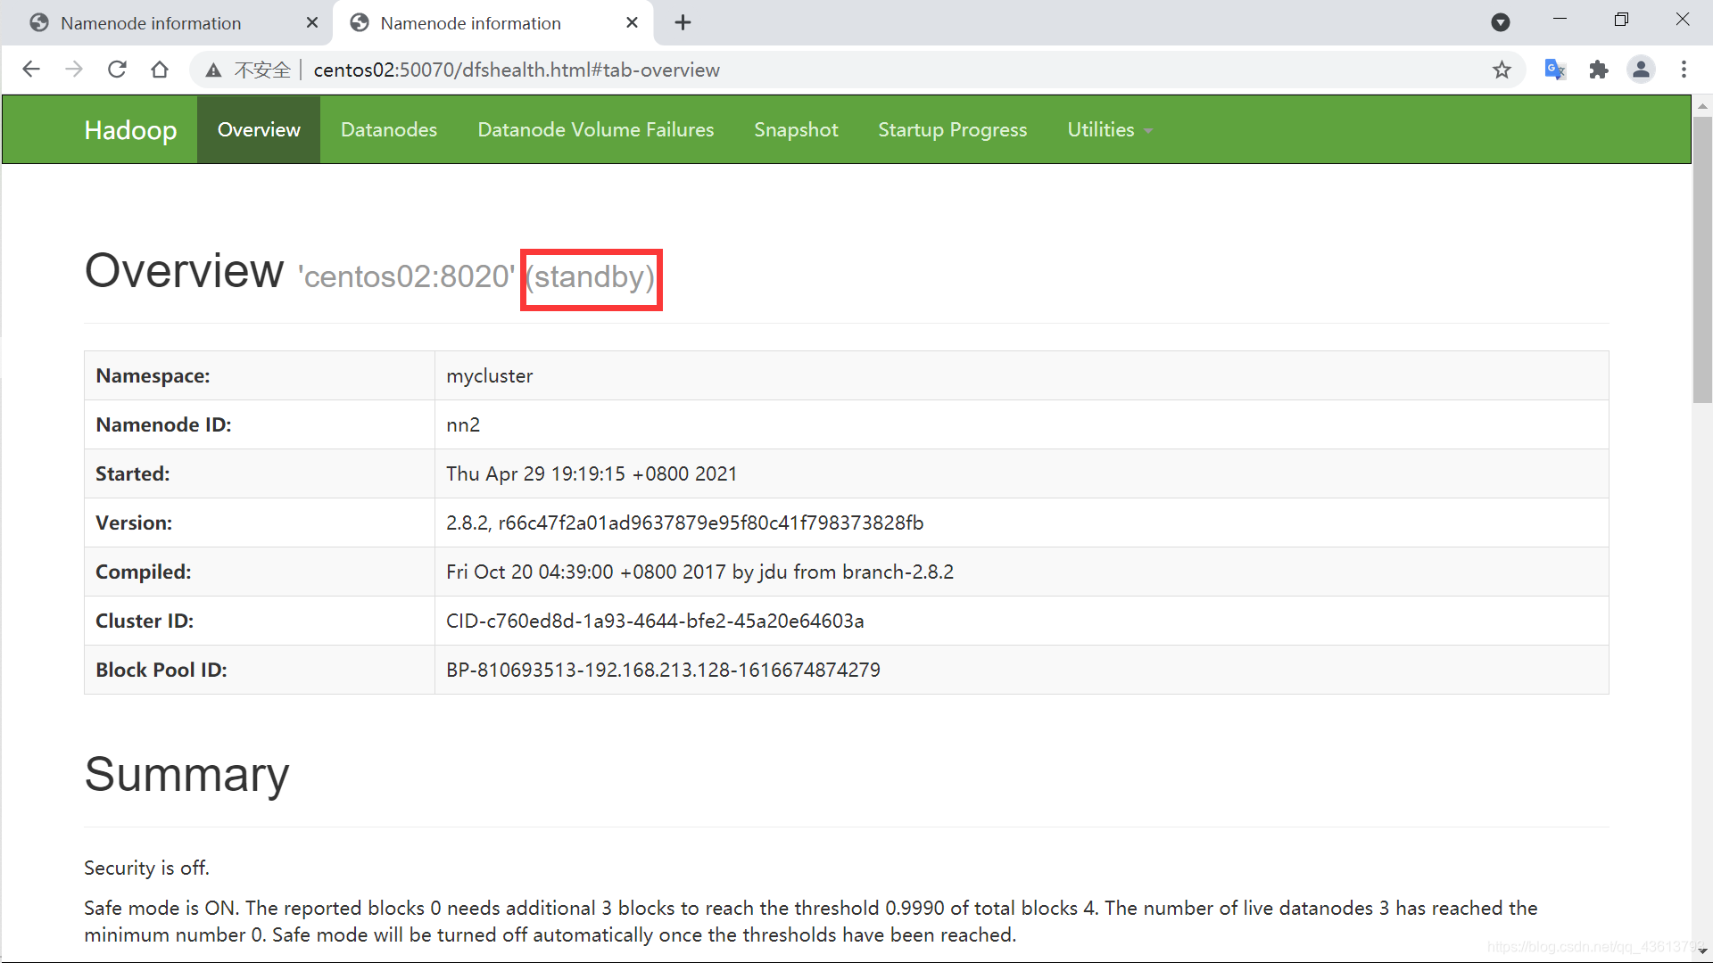
Task: Click browser menu three-dot button
Action: tap(1684, 70)
